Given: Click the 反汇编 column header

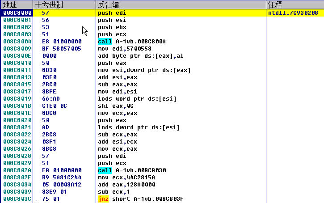Looking at the screenshot, I should point(181,5).
